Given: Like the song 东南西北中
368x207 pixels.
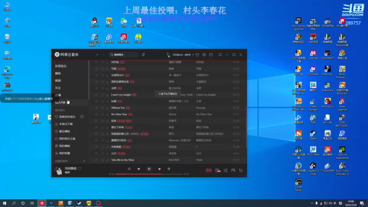Looking at the screenshot, I should [x=102, y=75].
